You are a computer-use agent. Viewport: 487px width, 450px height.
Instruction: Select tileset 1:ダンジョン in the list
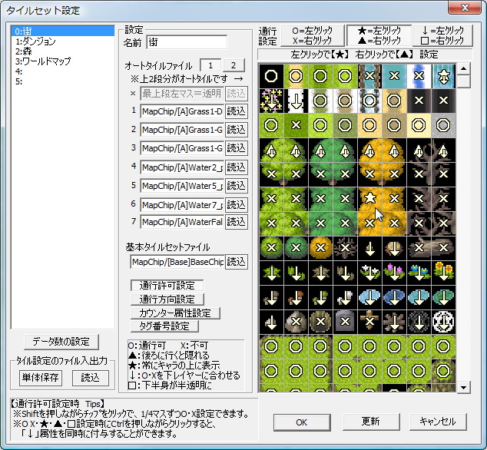63,41
